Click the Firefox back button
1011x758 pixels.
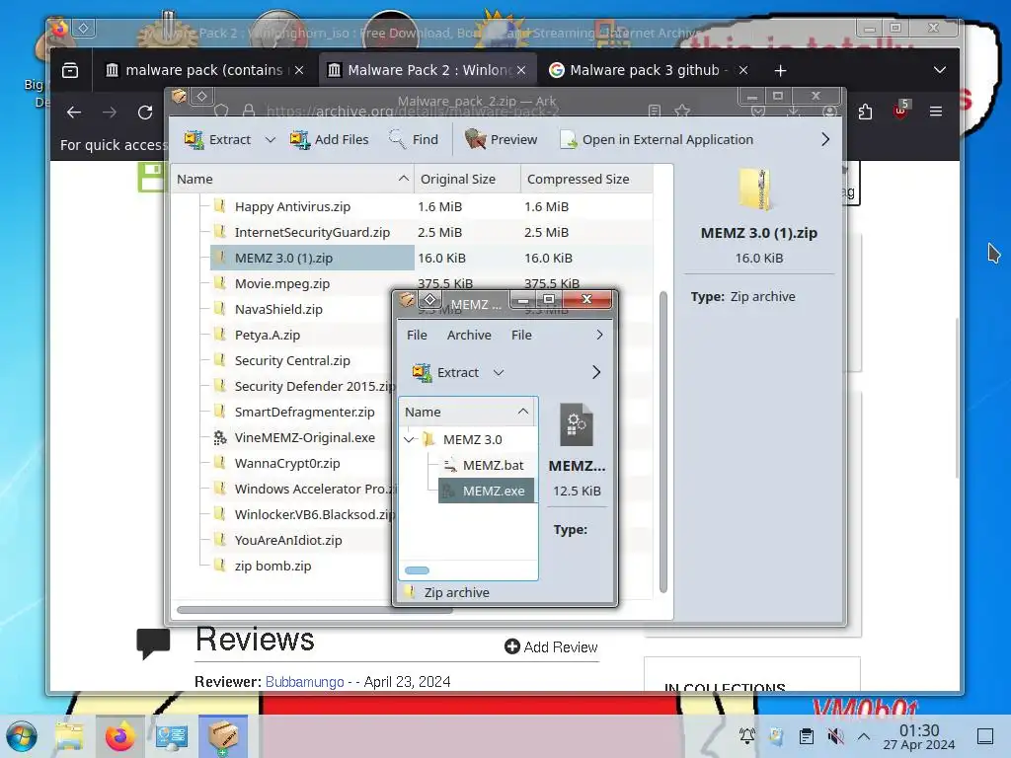pos(74,113)
